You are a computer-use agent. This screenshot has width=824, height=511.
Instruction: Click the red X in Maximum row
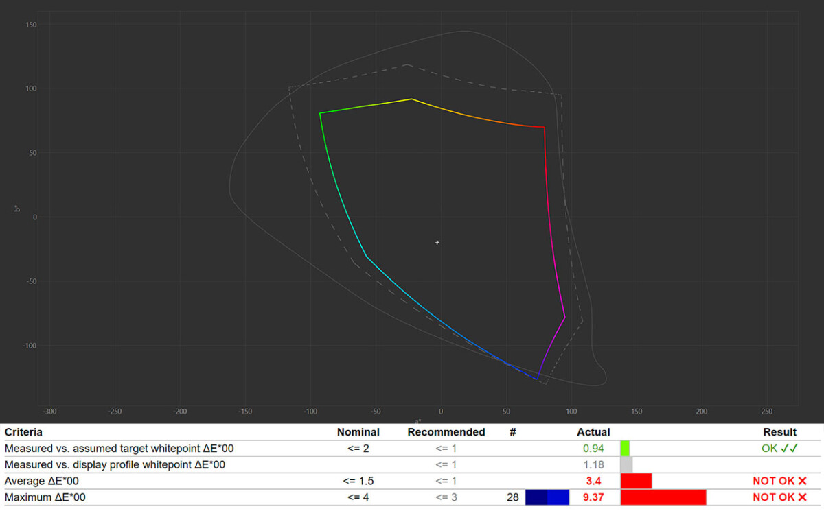(x=802, y=497)
